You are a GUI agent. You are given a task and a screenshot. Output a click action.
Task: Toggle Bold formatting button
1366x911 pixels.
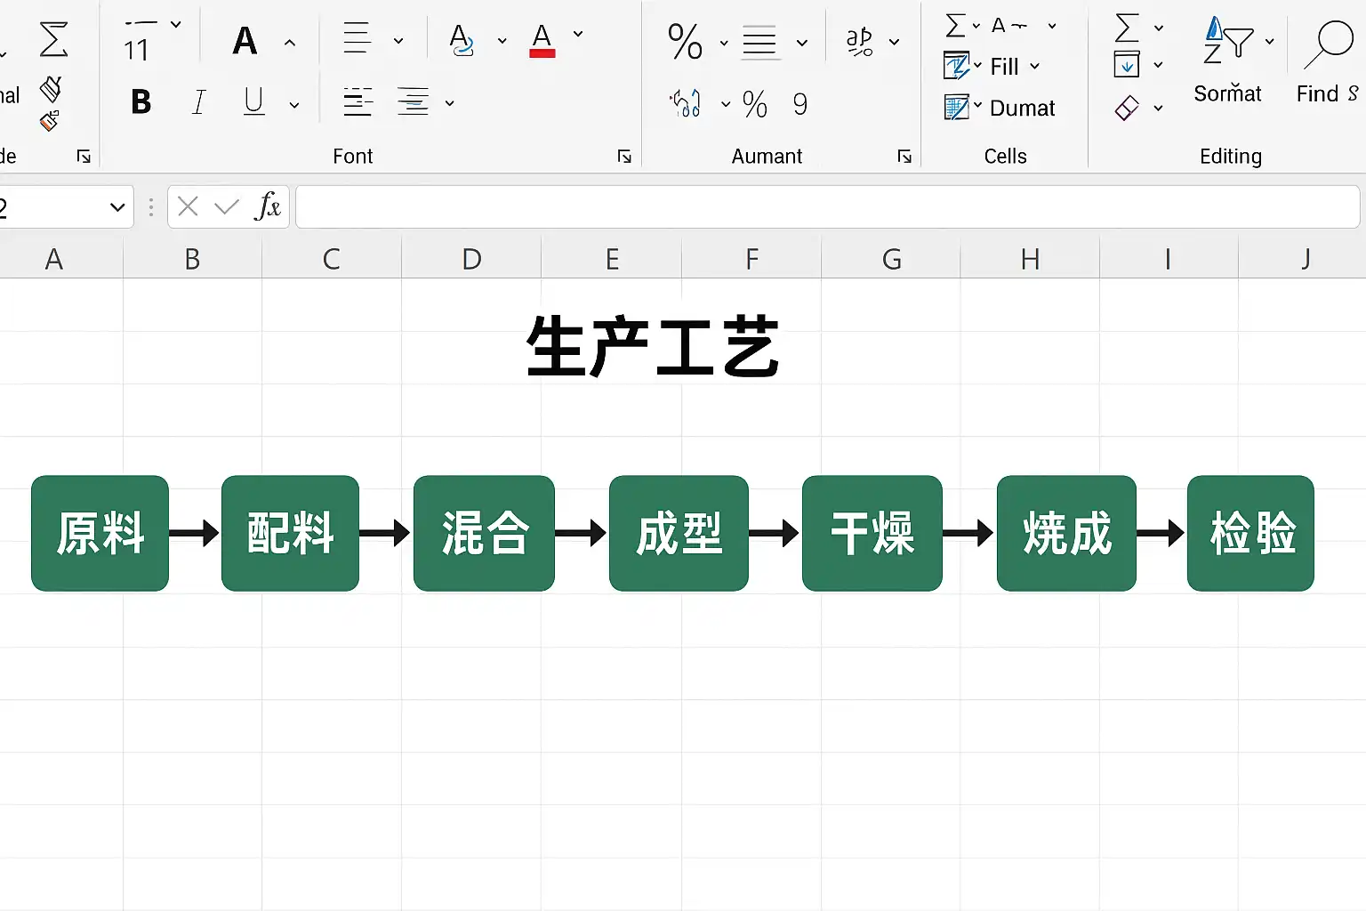tap(141, 102)
